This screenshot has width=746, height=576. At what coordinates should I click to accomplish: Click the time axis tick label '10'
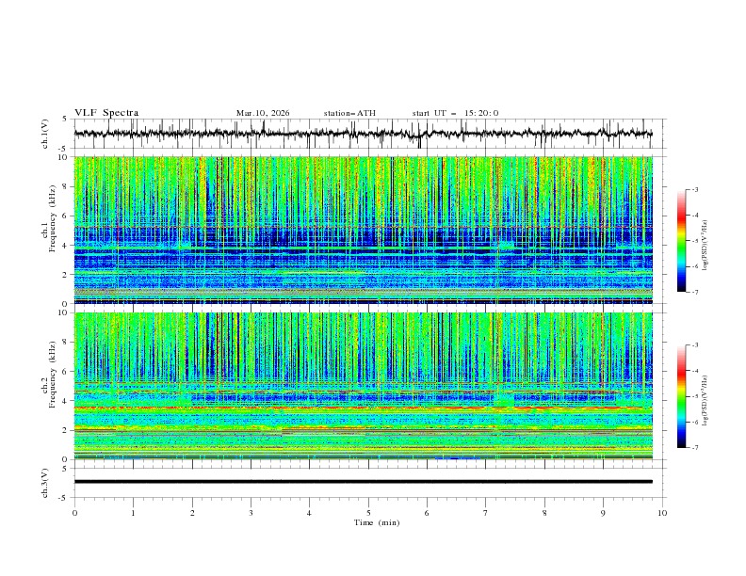(662, 513)
